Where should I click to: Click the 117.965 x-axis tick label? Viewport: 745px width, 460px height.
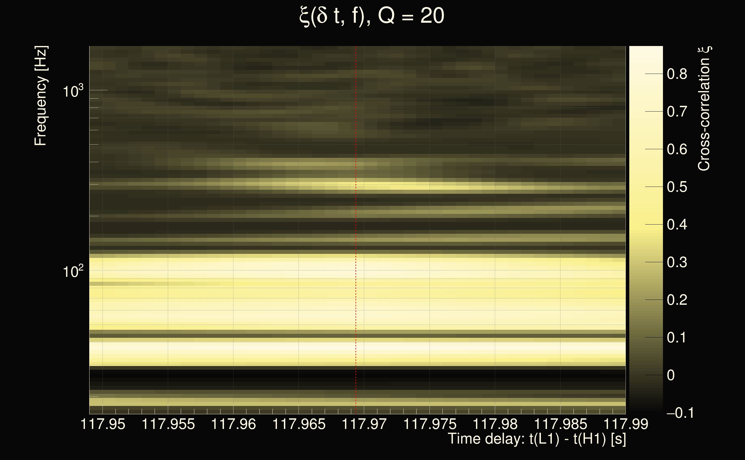pyautogui.click(x=299, y=424)
